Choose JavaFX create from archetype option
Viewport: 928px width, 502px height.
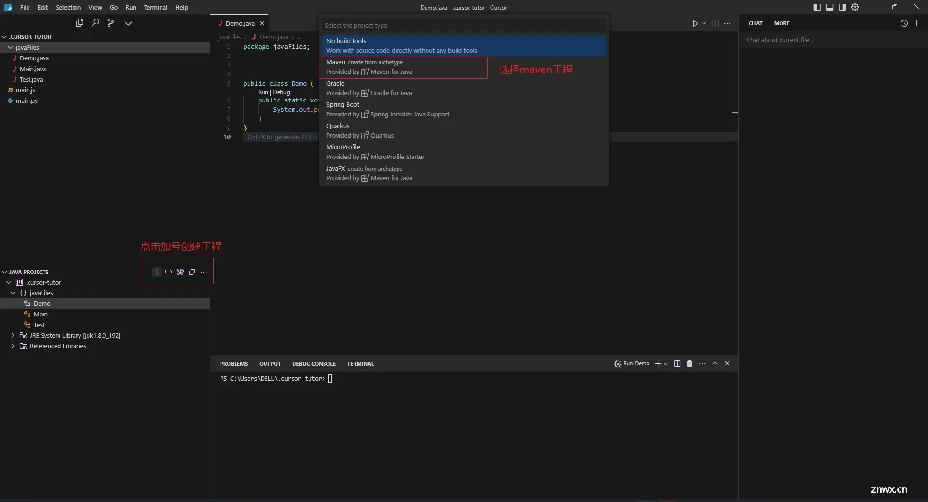coord(463,173)
